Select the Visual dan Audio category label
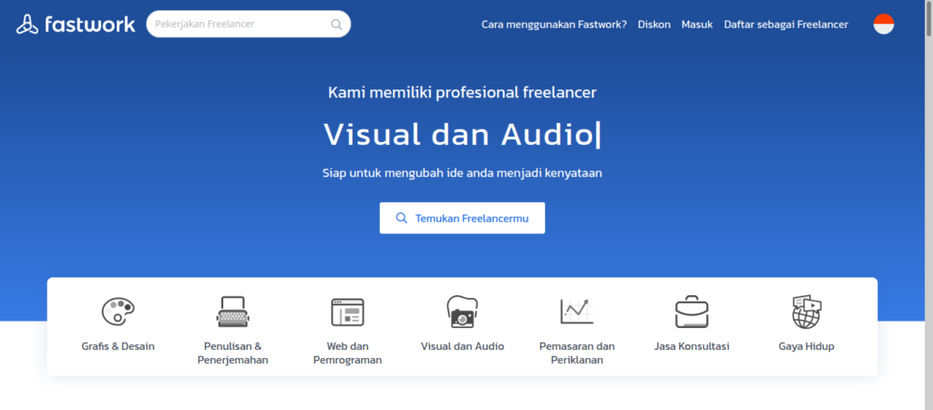This screenshot has height=410, width=933. coord(462,346)
